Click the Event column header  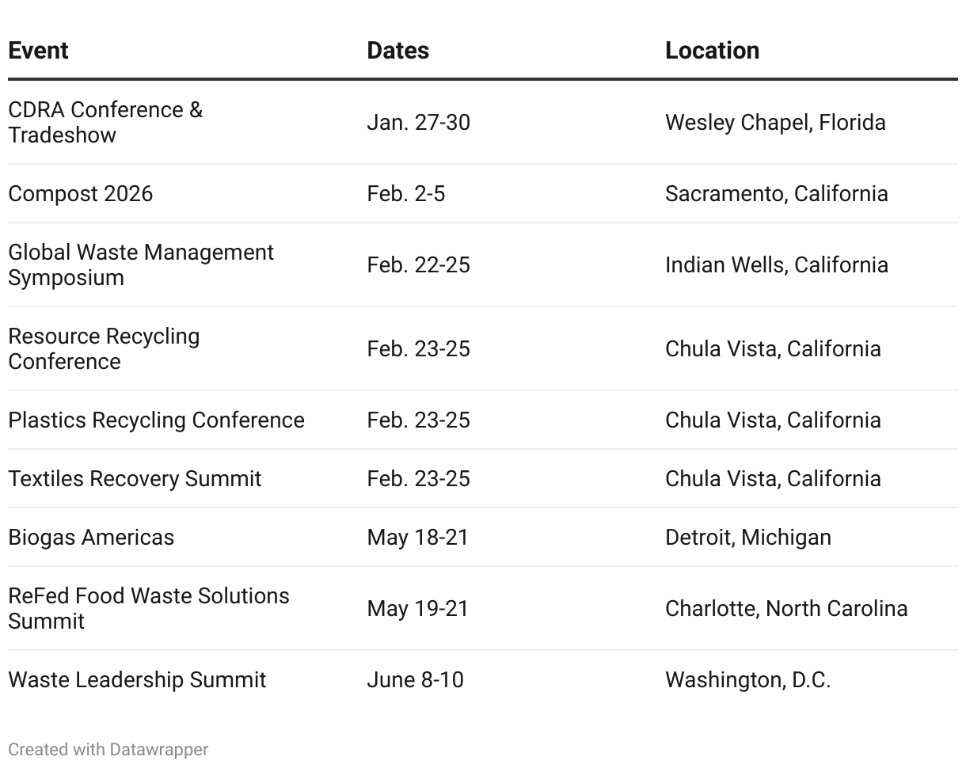pos(38,51)
